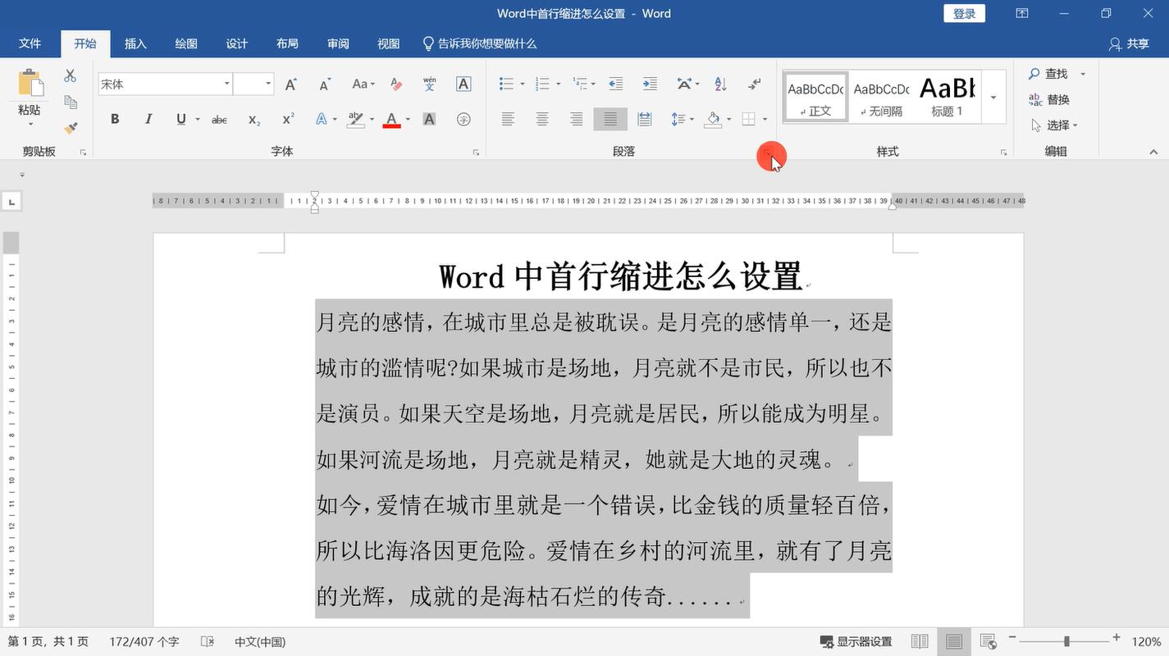Apply character shading icon
The image size is (1169, 656).
(x=429, y=120)
